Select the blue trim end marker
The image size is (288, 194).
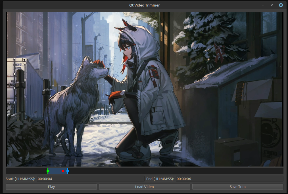(68, 171)
